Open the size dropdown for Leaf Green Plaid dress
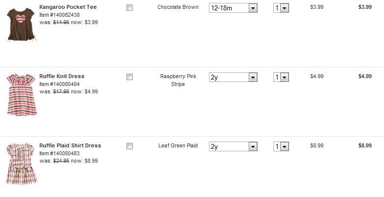 pyautogui.click(x=233, y=147)
